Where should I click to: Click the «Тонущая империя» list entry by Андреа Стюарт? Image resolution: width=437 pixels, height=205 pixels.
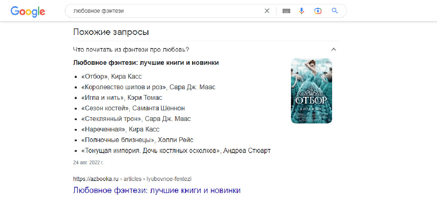tap(176, 150)
